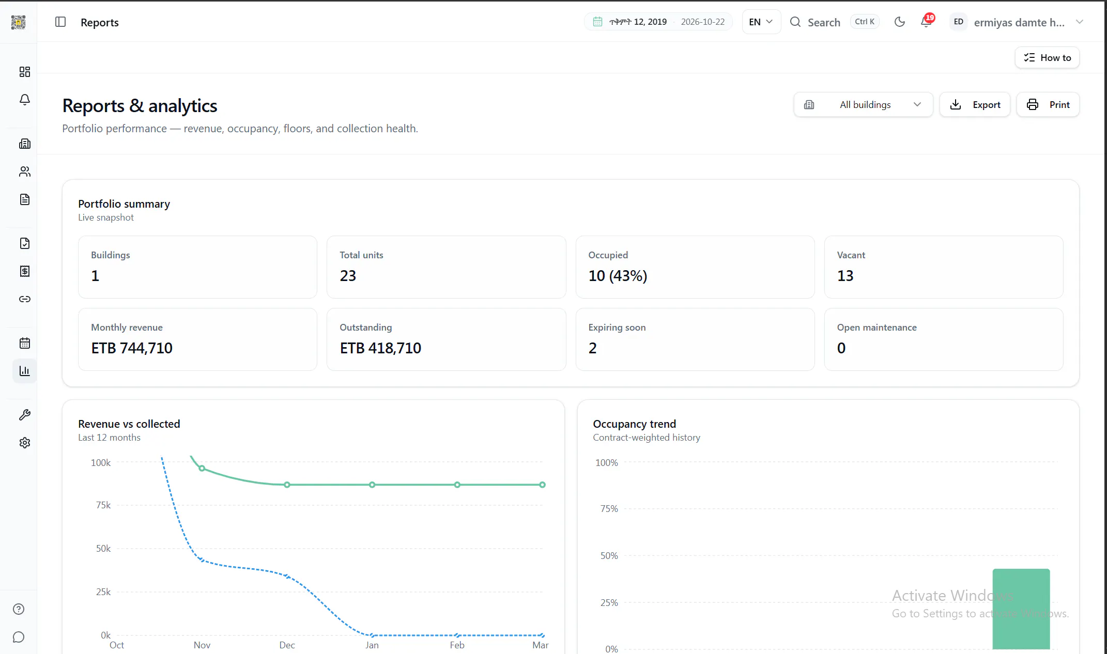Image resolution: width=1107 pixels, height=654 pixels.
Task: Toggle dark mode moon icon
Action: pyautogui.click(x=900, y=22)
